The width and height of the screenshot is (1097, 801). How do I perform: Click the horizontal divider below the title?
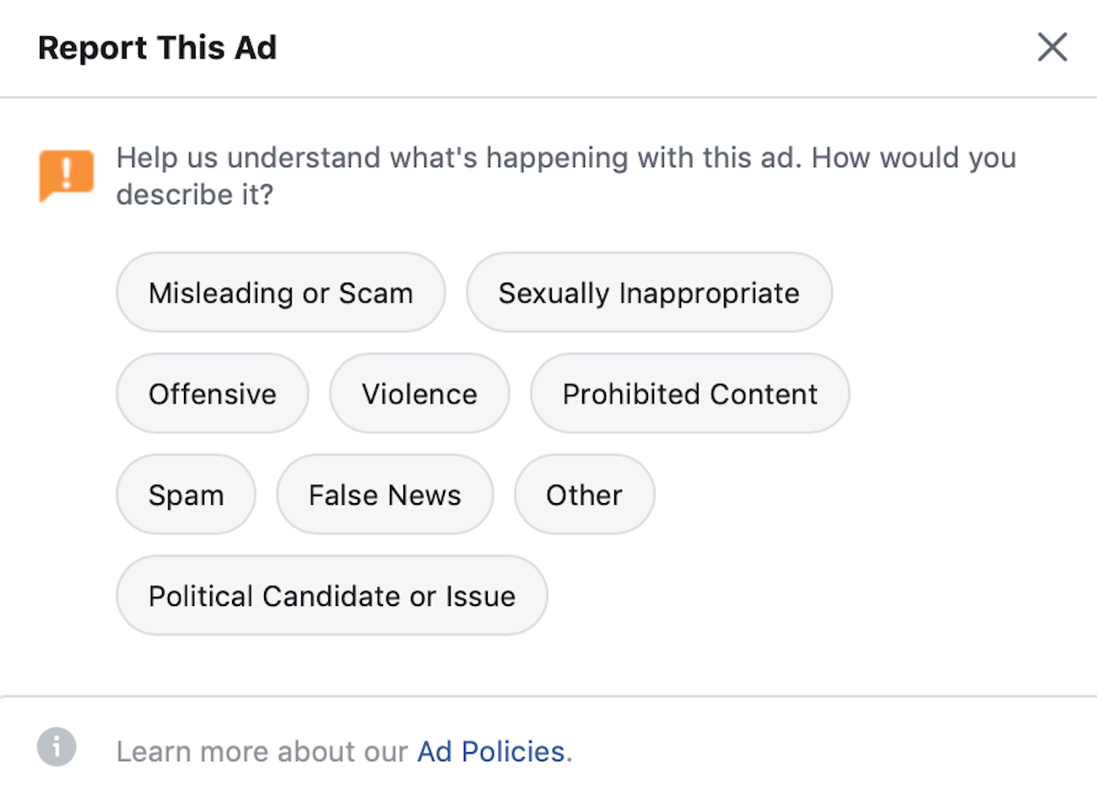click(x=548, y=98)
